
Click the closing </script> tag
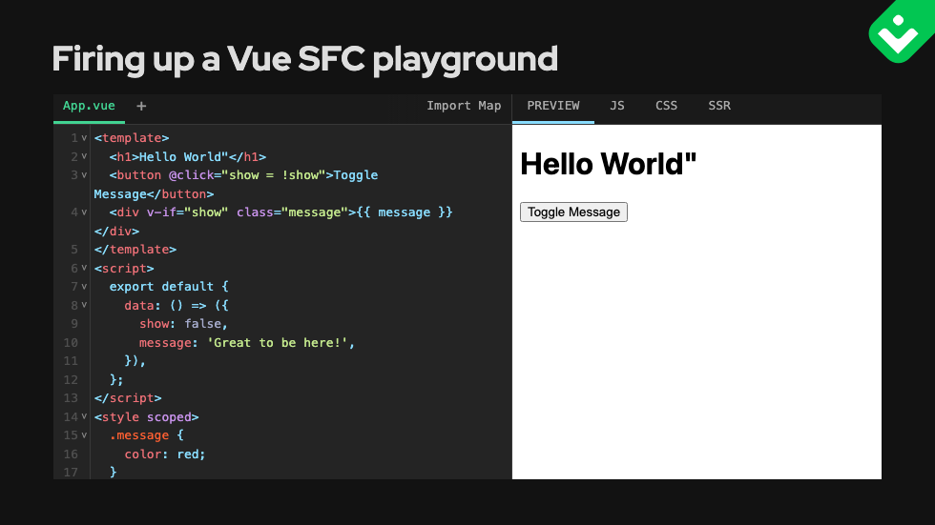[x=128, y=398]
